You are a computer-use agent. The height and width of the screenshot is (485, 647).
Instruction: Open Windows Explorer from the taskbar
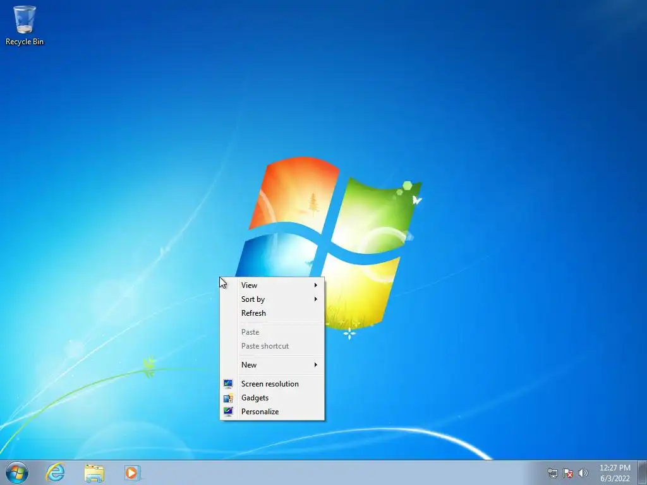(94, 472)
